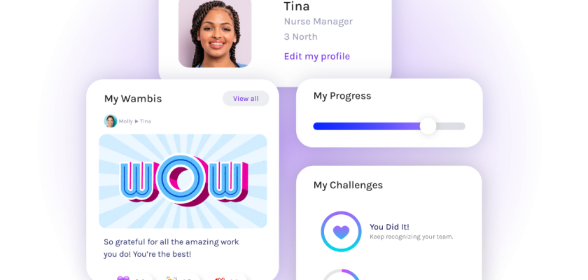588x280 pixels.
Task: Click the My Progress slider handle
Action: point(428,126)
